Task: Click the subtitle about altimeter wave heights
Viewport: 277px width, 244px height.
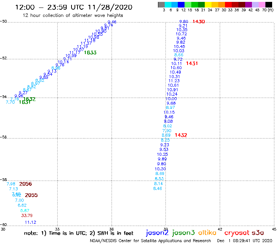Action: click(73, 15)
